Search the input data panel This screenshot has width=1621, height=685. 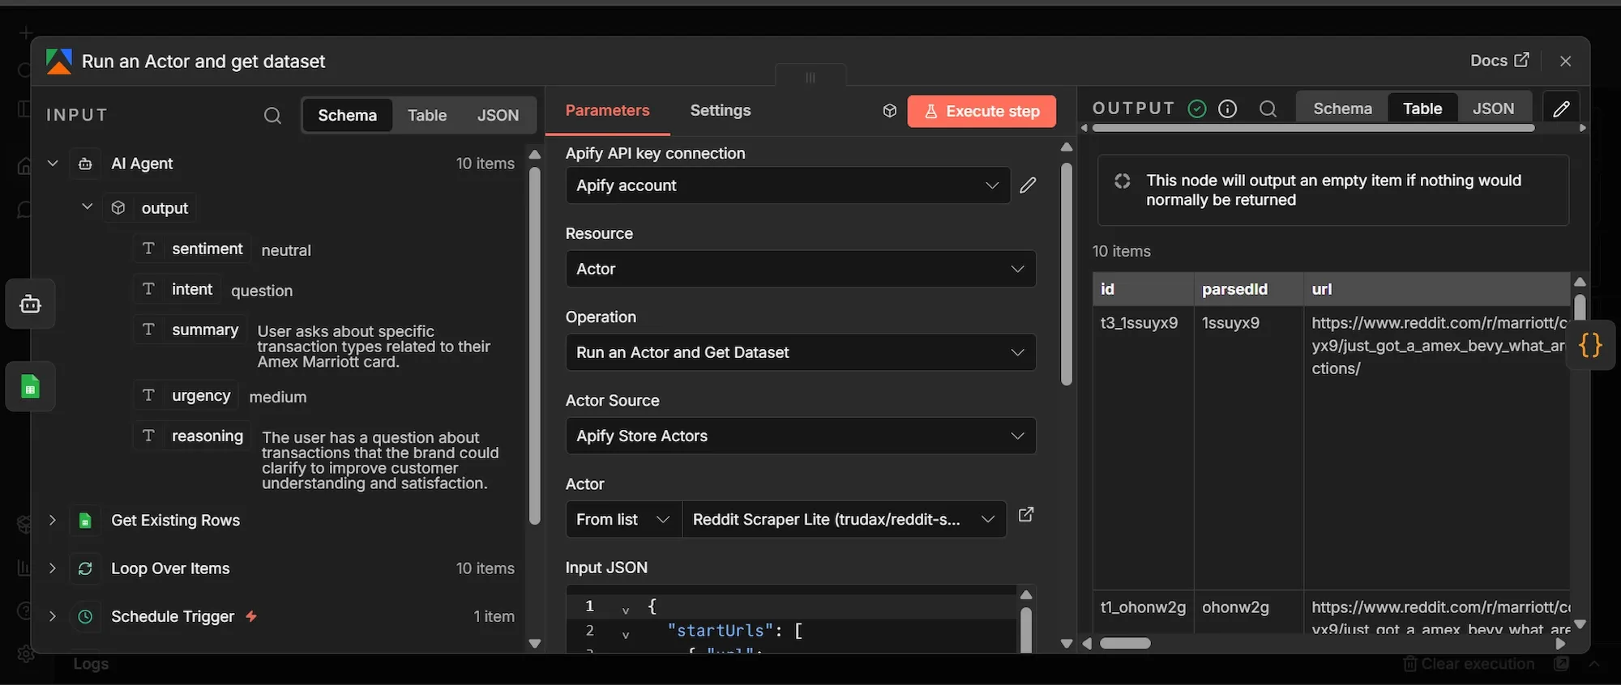272,116
